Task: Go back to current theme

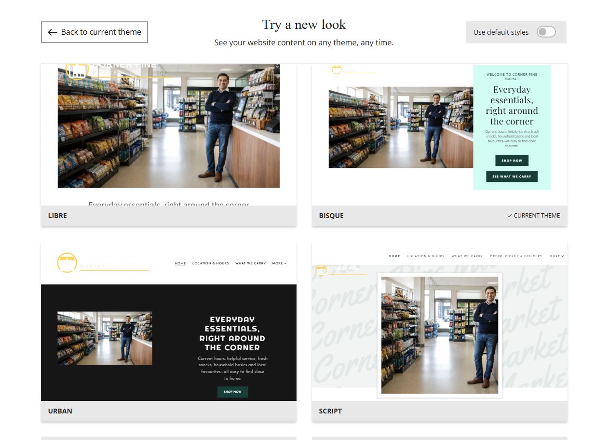Action: coord(95,32)
